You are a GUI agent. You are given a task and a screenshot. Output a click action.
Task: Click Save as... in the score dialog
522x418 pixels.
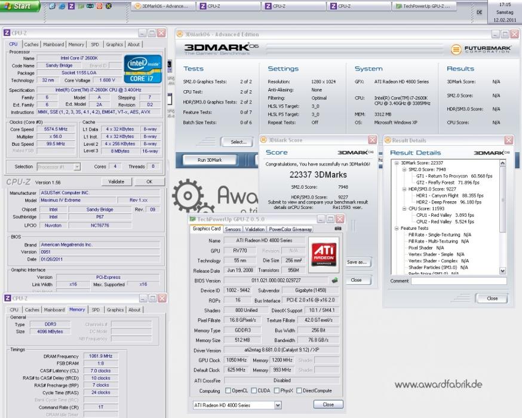click(357, 262)
